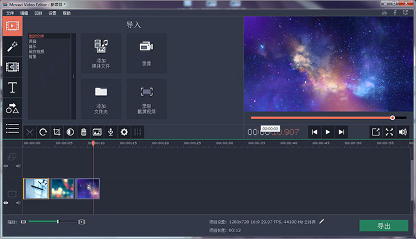Screen dimensions: 416x239
Task: Open the Transitions tab in sidebar
Action: [12, 67]
